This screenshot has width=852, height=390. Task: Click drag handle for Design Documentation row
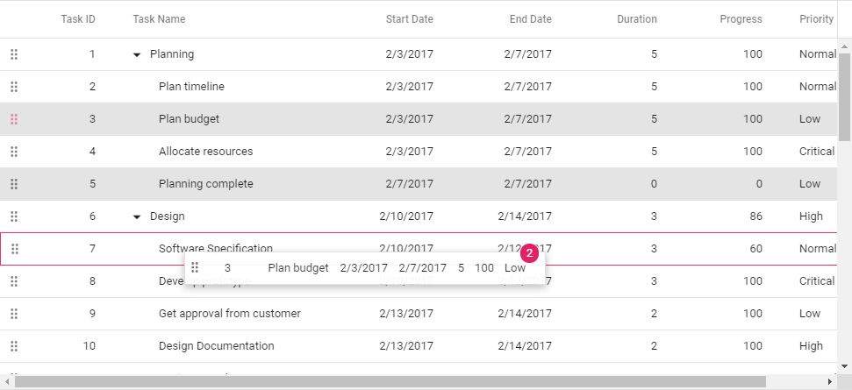14,346
